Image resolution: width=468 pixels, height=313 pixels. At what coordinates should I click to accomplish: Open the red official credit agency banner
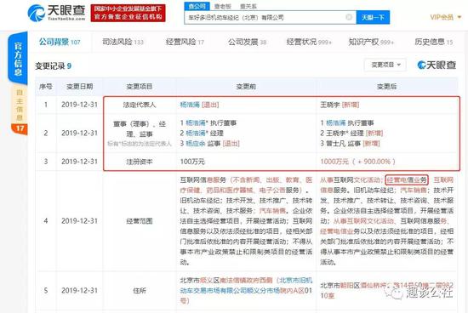click(128, 13)
